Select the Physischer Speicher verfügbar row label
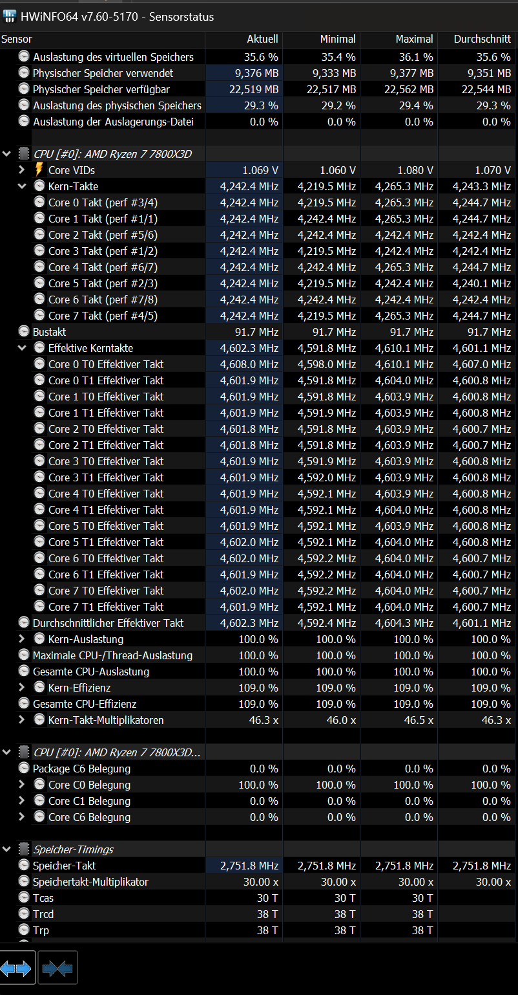The width and height of the screenshot is (518, 995). point(101,89)
